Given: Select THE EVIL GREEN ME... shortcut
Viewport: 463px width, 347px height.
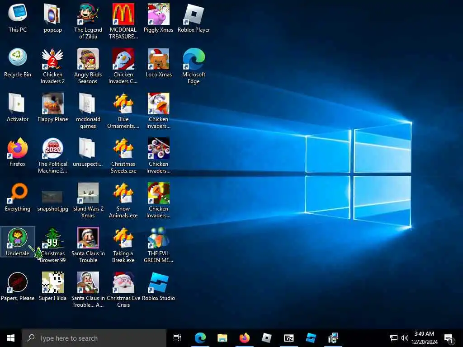Looking at the screenshot, I should [159, 245].
